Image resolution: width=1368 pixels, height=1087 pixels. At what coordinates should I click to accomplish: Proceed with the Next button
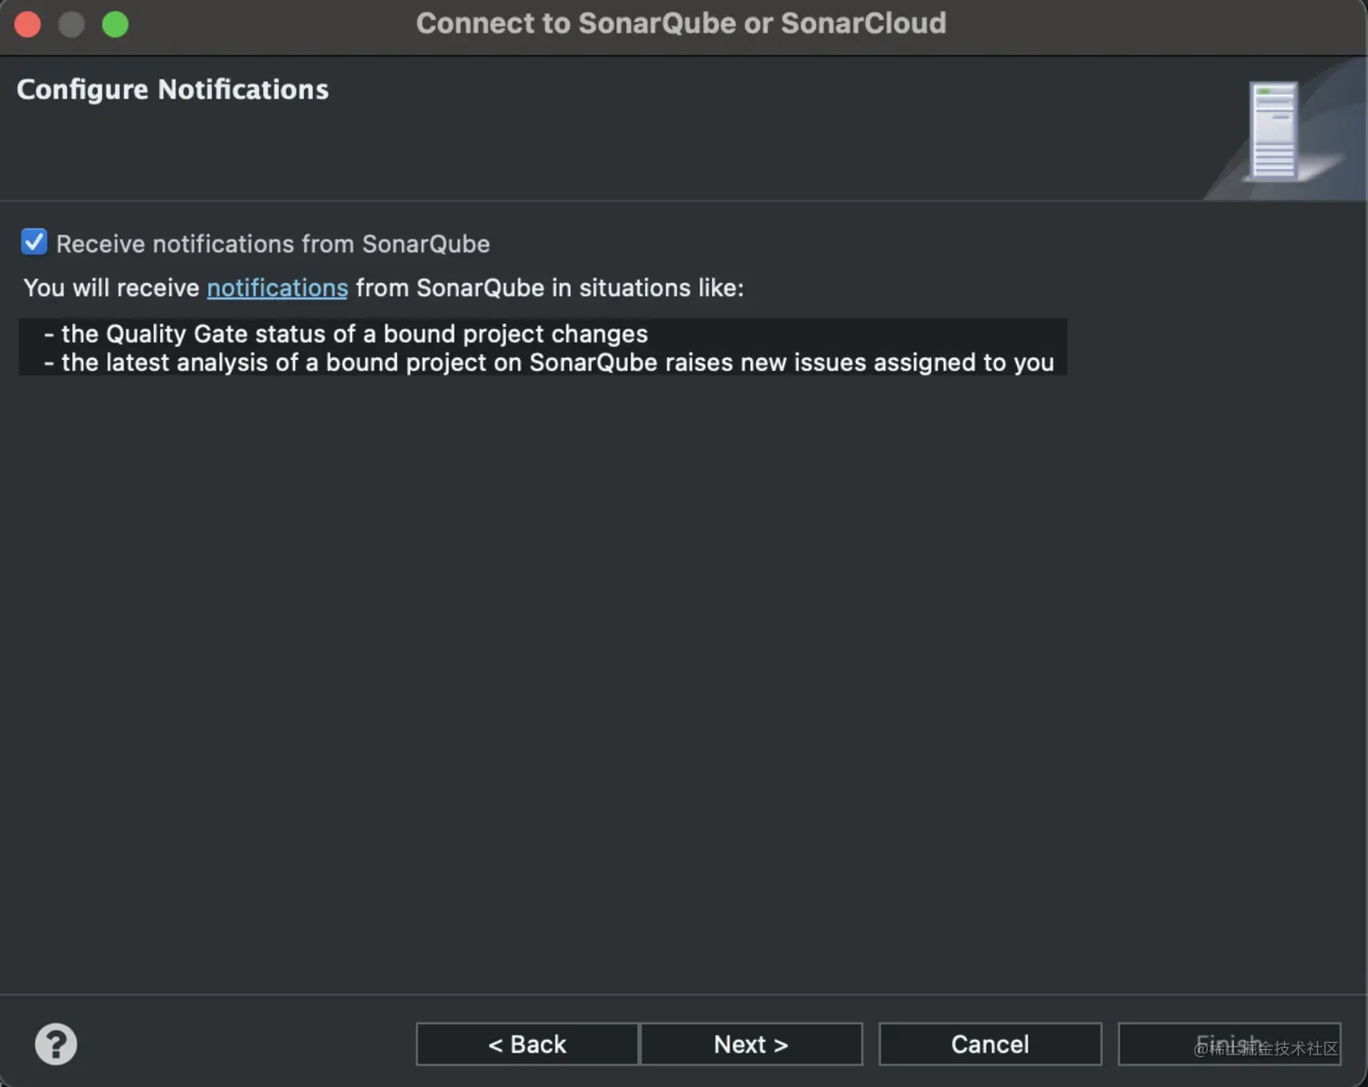(x=751, y=1044)
